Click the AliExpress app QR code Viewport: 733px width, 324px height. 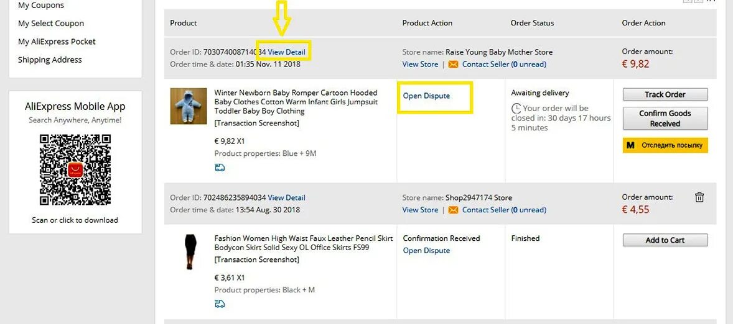click(75, 169)
